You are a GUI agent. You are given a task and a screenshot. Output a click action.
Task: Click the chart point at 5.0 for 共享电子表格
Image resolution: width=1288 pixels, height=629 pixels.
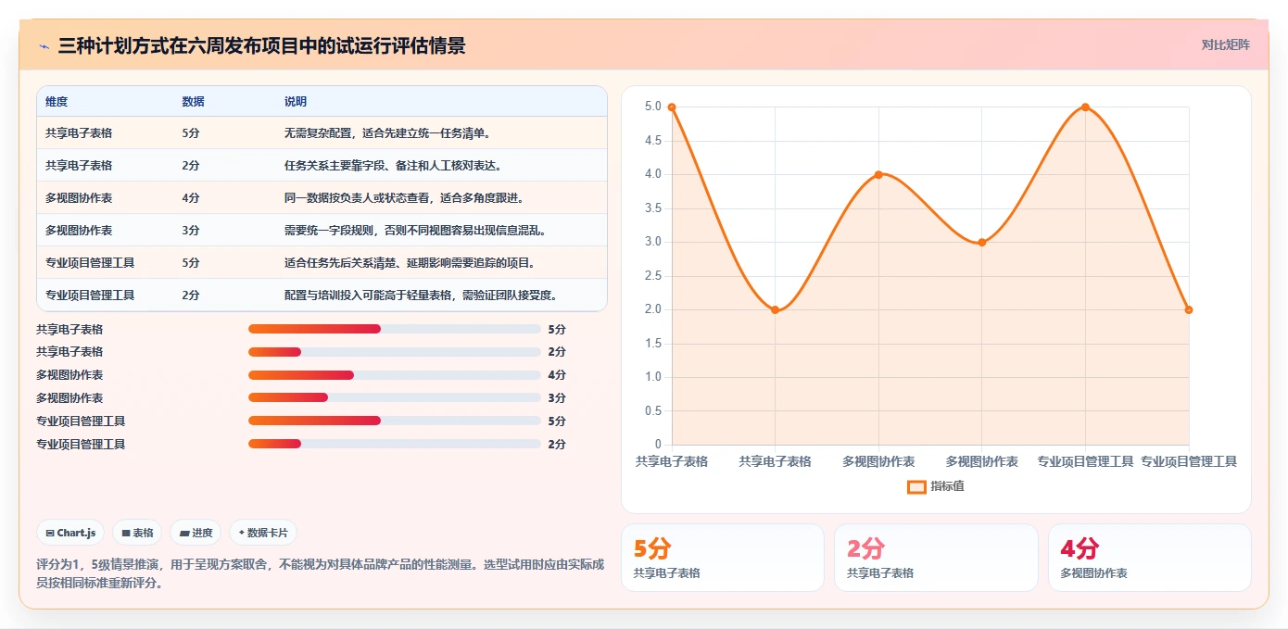tap(672, 107)
